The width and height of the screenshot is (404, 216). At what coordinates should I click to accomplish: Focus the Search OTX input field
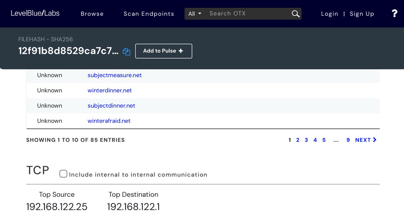(x=247, y=14)
